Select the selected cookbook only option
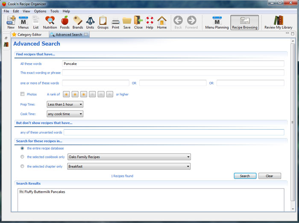Screen dimensions: 299x223 [x=22, y=156]
